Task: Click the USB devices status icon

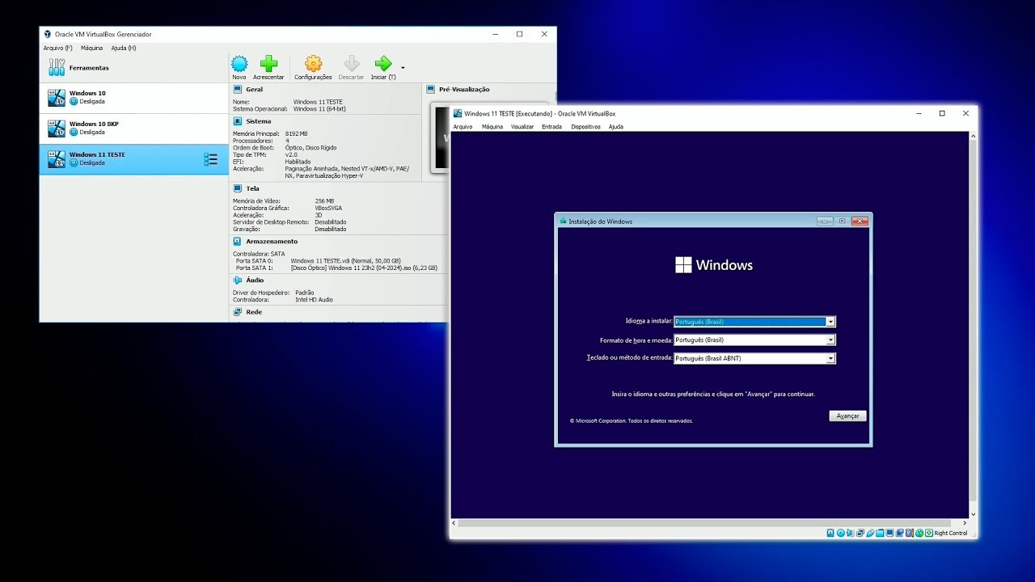Action: (870, 533)
